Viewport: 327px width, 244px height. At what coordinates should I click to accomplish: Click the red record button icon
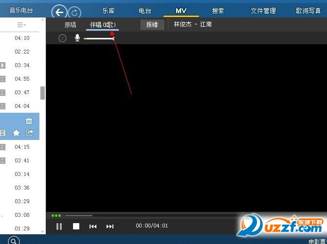(62, 38)
